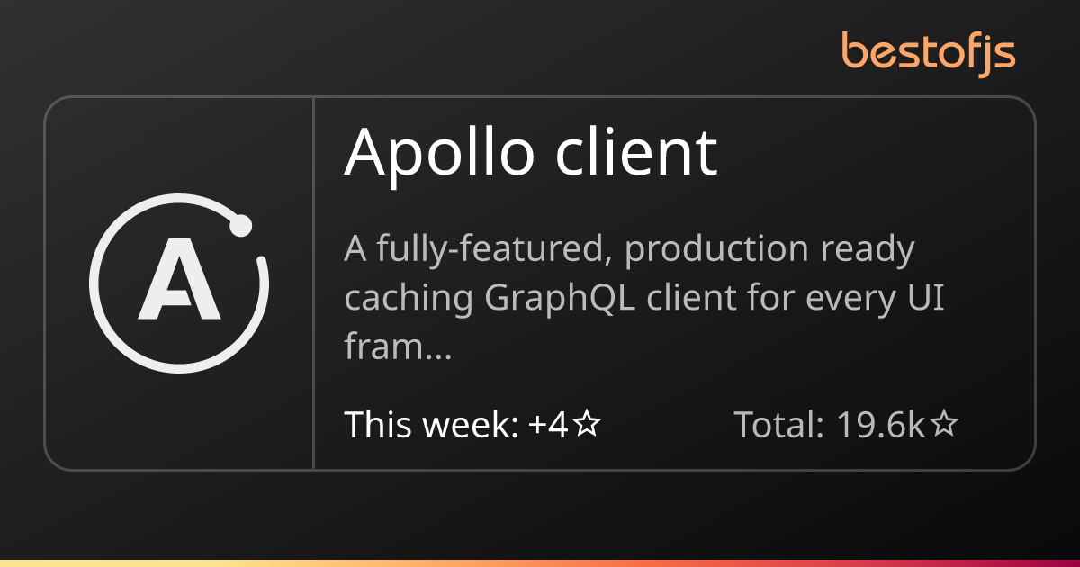
Task: Click the small dot on the Apollo logo ring
Action: [240, 226]
